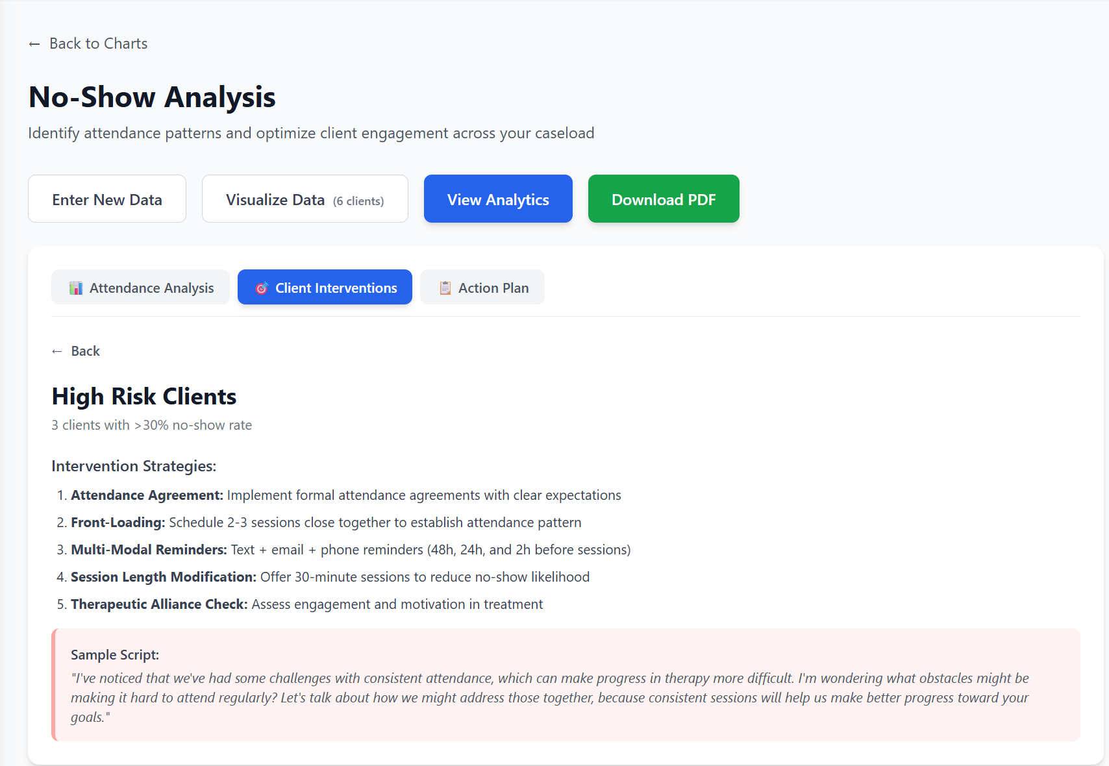This screenshot has width=1109, height=766.
Task: Click the small arrow icon beside Back
Action: point(57,351)
